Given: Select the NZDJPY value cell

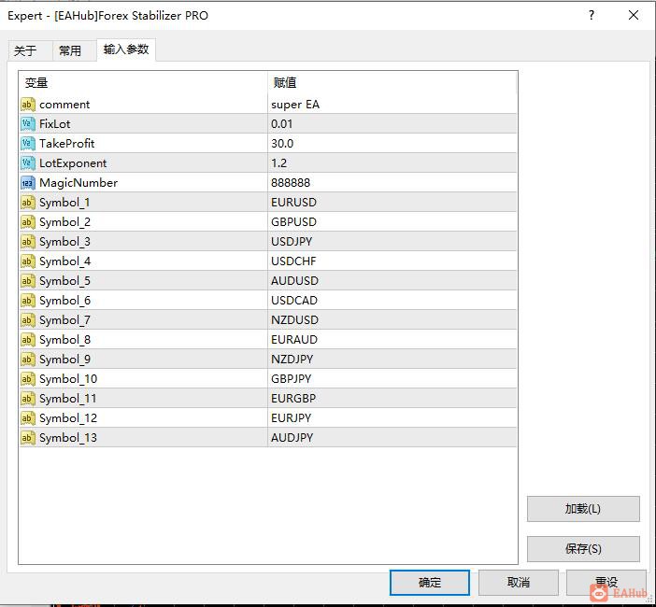Looking at the screenshot, I should tap(392, 360).
